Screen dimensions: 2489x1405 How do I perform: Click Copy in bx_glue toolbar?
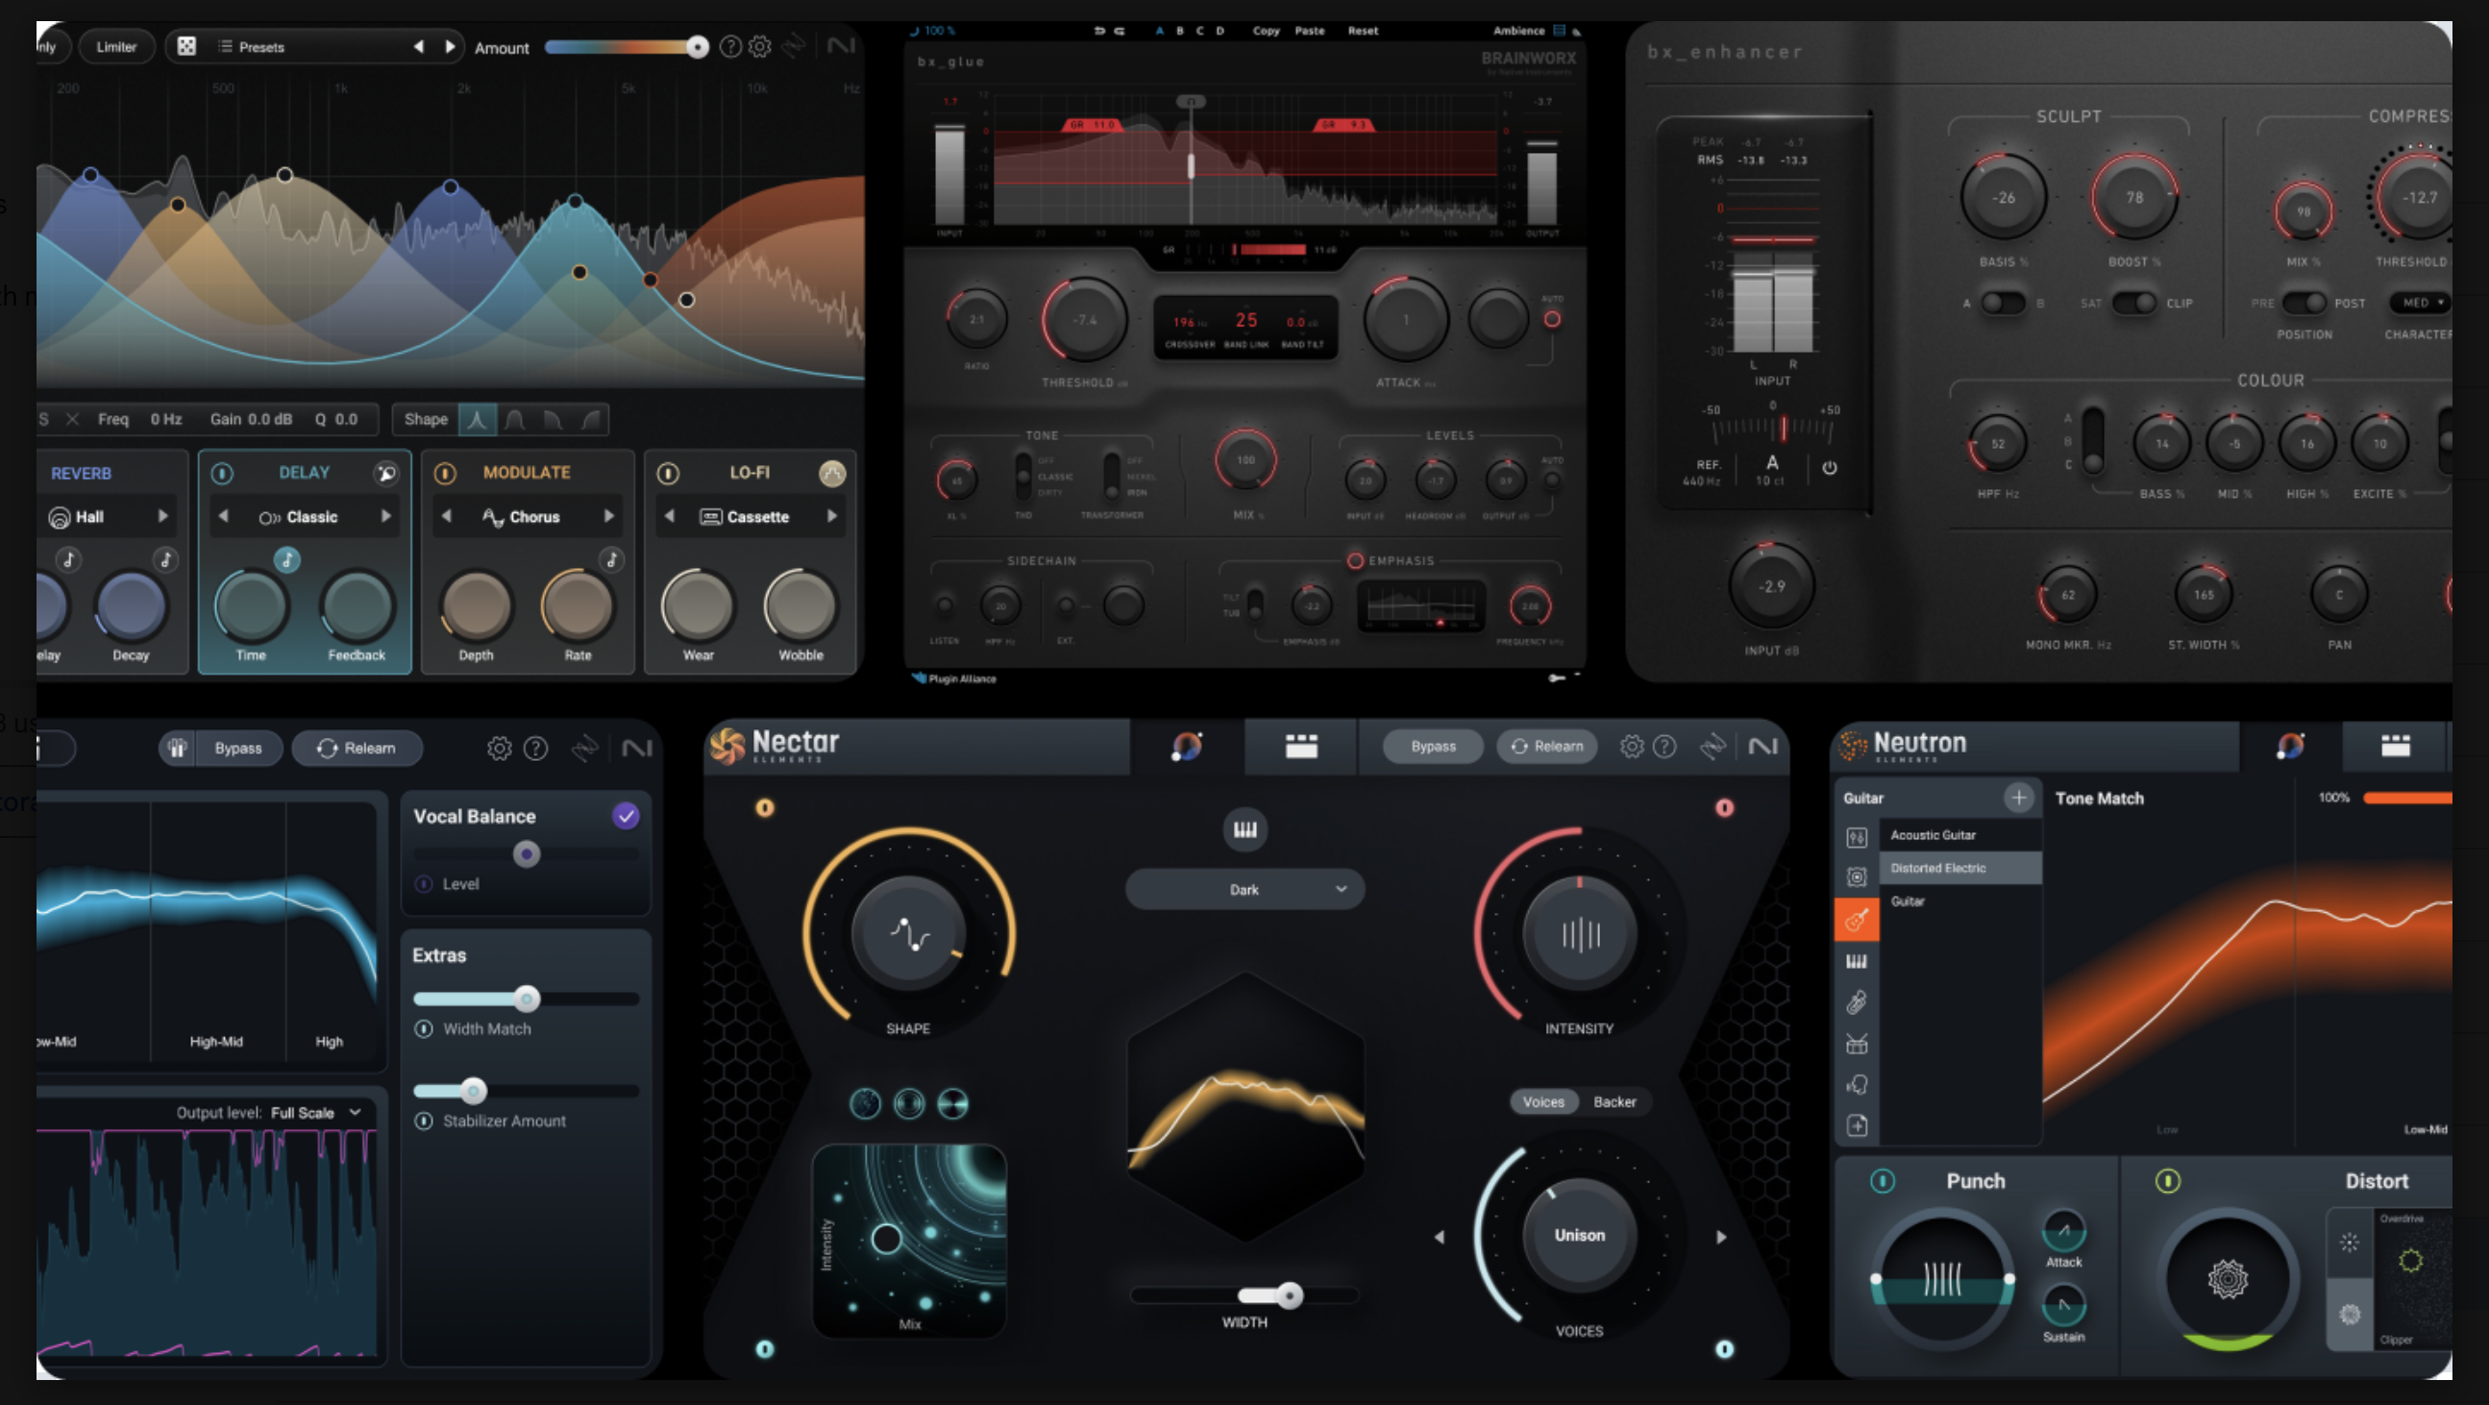1266,31
